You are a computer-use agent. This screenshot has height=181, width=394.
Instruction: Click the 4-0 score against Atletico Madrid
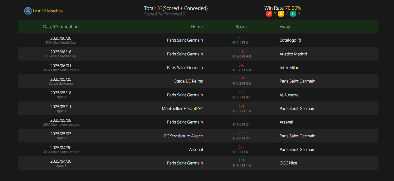click(241, 51)
